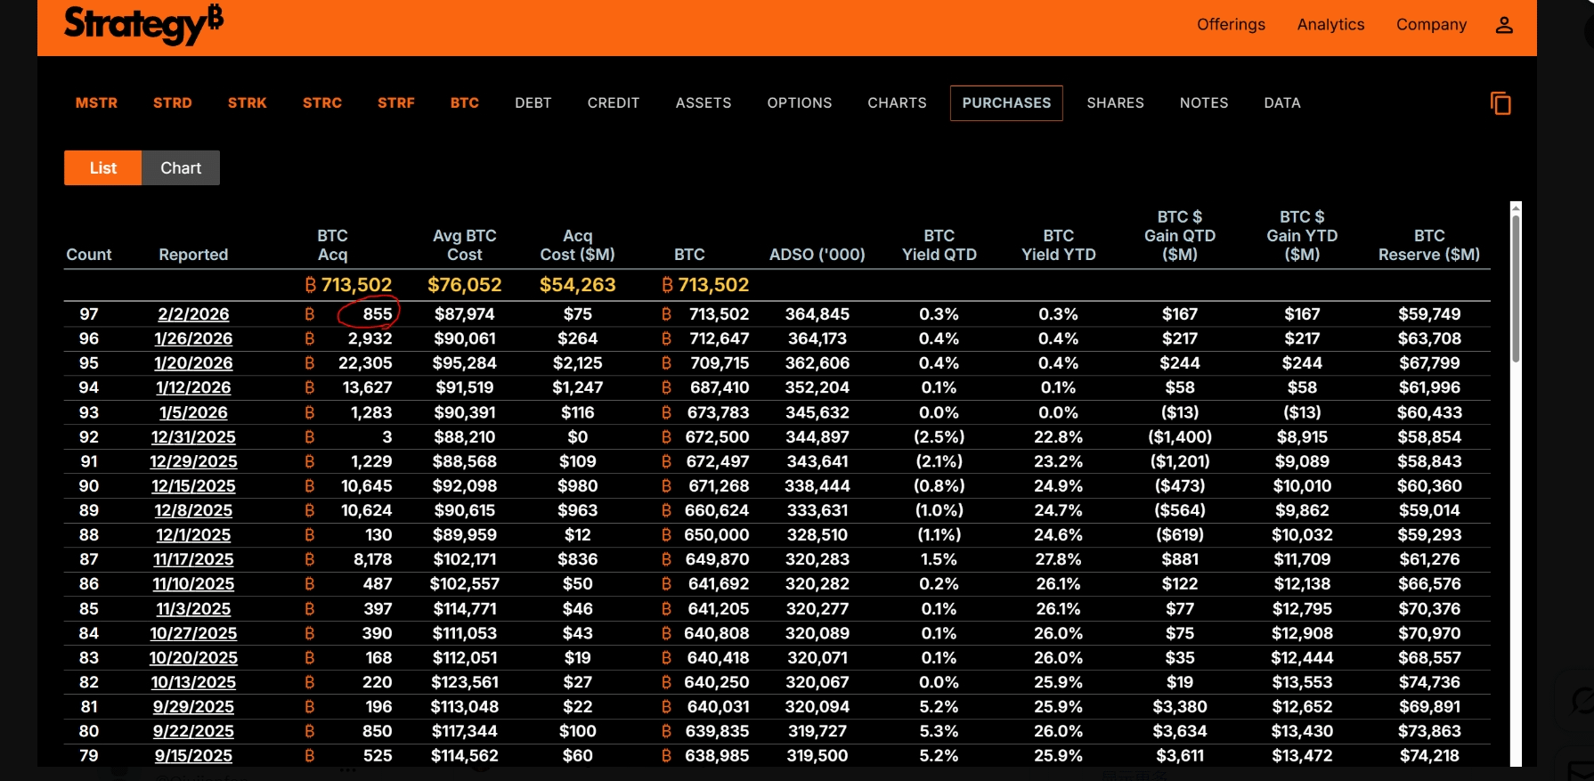
Task: Click the BTC Reserve ($M) column header
Action: pos(1428,245)
